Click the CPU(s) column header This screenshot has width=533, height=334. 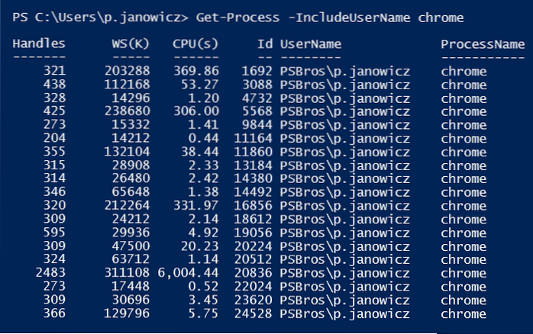pyautogui.click(x=195, y=44)
